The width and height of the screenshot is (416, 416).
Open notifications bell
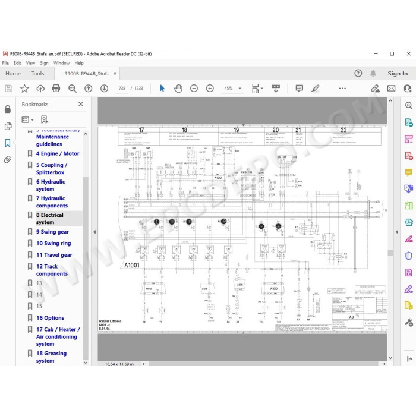coord(373,73)
